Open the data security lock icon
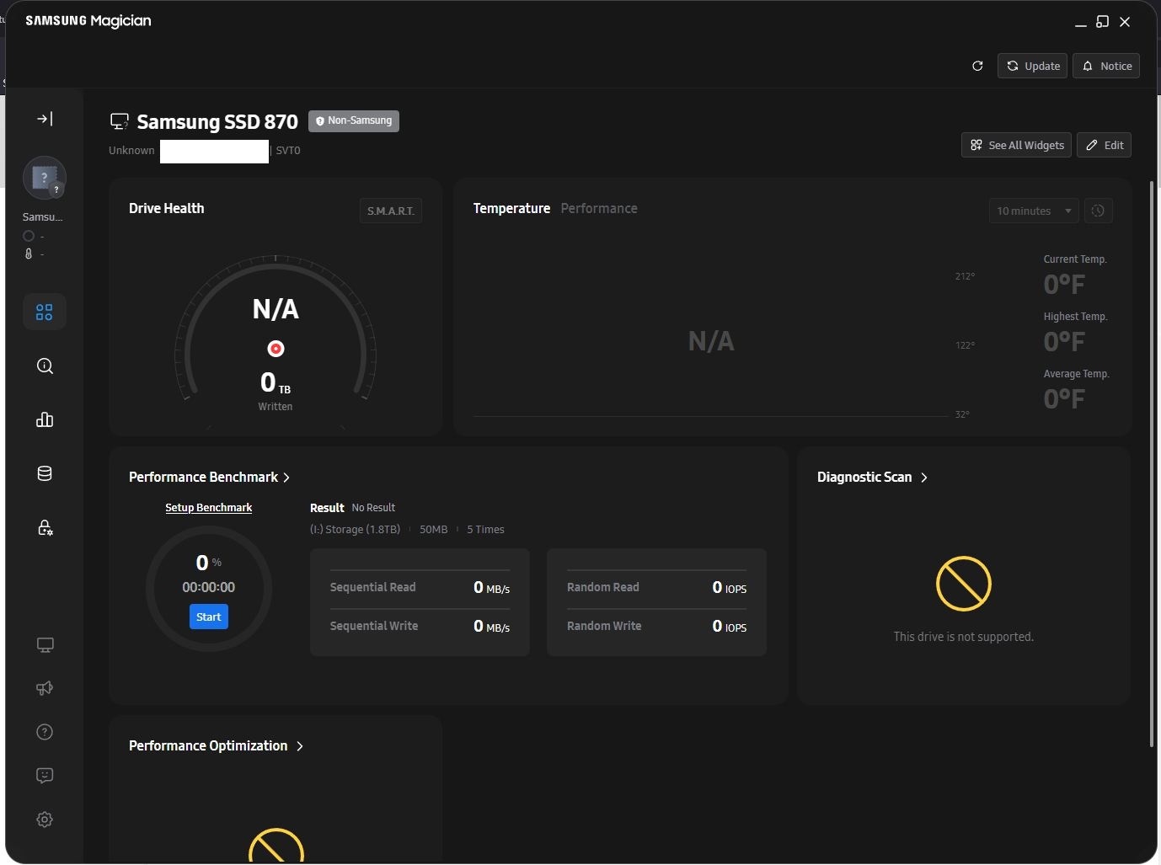Screen dimensions: 1161x865 (x=45, y=528)
